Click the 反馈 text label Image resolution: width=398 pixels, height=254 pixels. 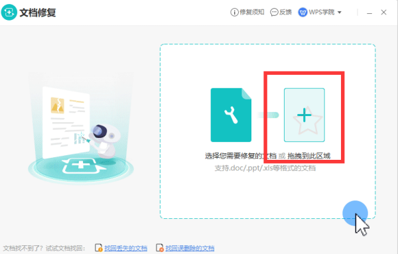point(285,12)
